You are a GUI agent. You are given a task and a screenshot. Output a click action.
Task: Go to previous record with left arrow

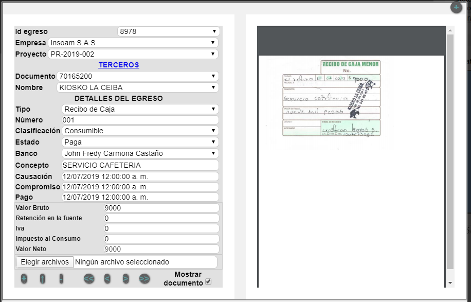[107, 278]
